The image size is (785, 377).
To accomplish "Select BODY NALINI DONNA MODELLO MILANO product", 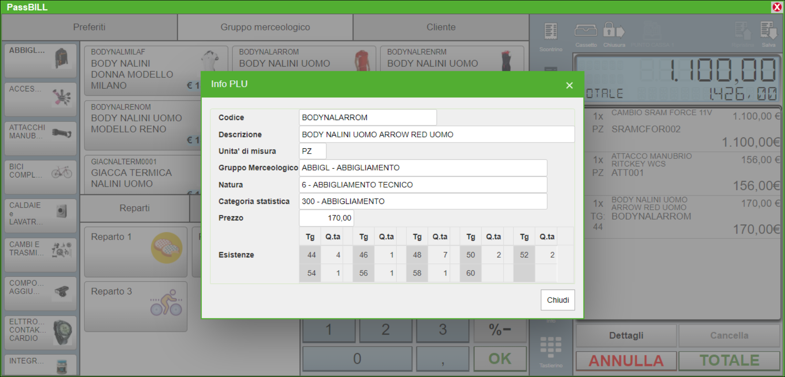I will point(142,70).
